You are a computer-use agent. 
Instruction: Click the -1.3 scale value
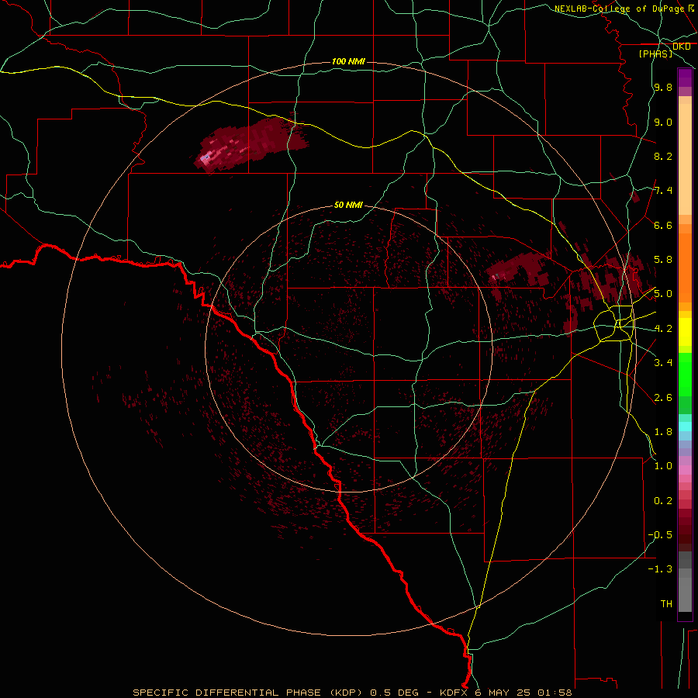(x=660, y=569)
